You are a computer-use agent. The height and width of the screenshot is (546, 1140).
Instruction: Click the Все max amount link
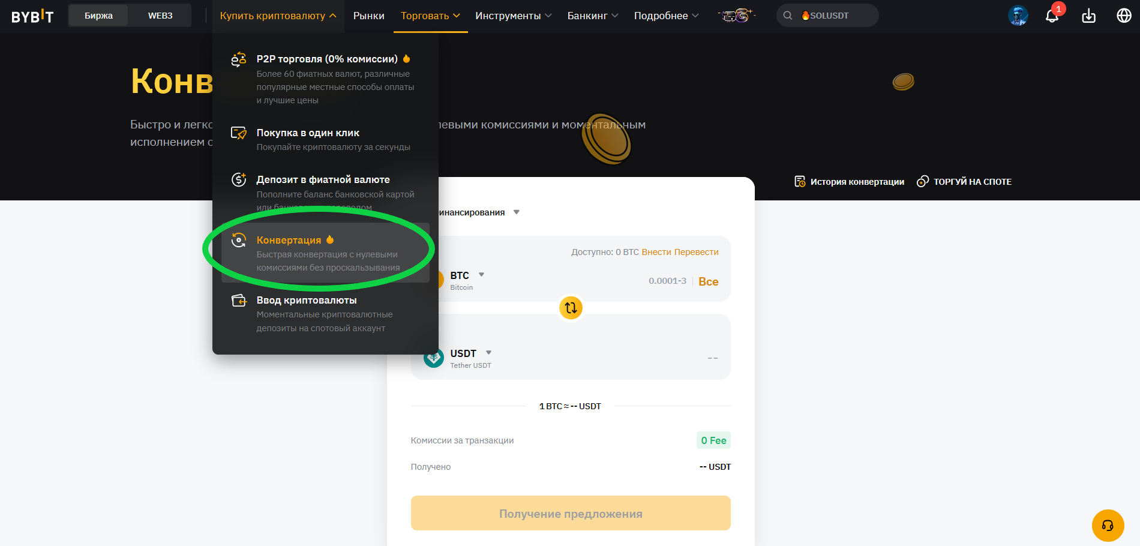tap(708, 281)
